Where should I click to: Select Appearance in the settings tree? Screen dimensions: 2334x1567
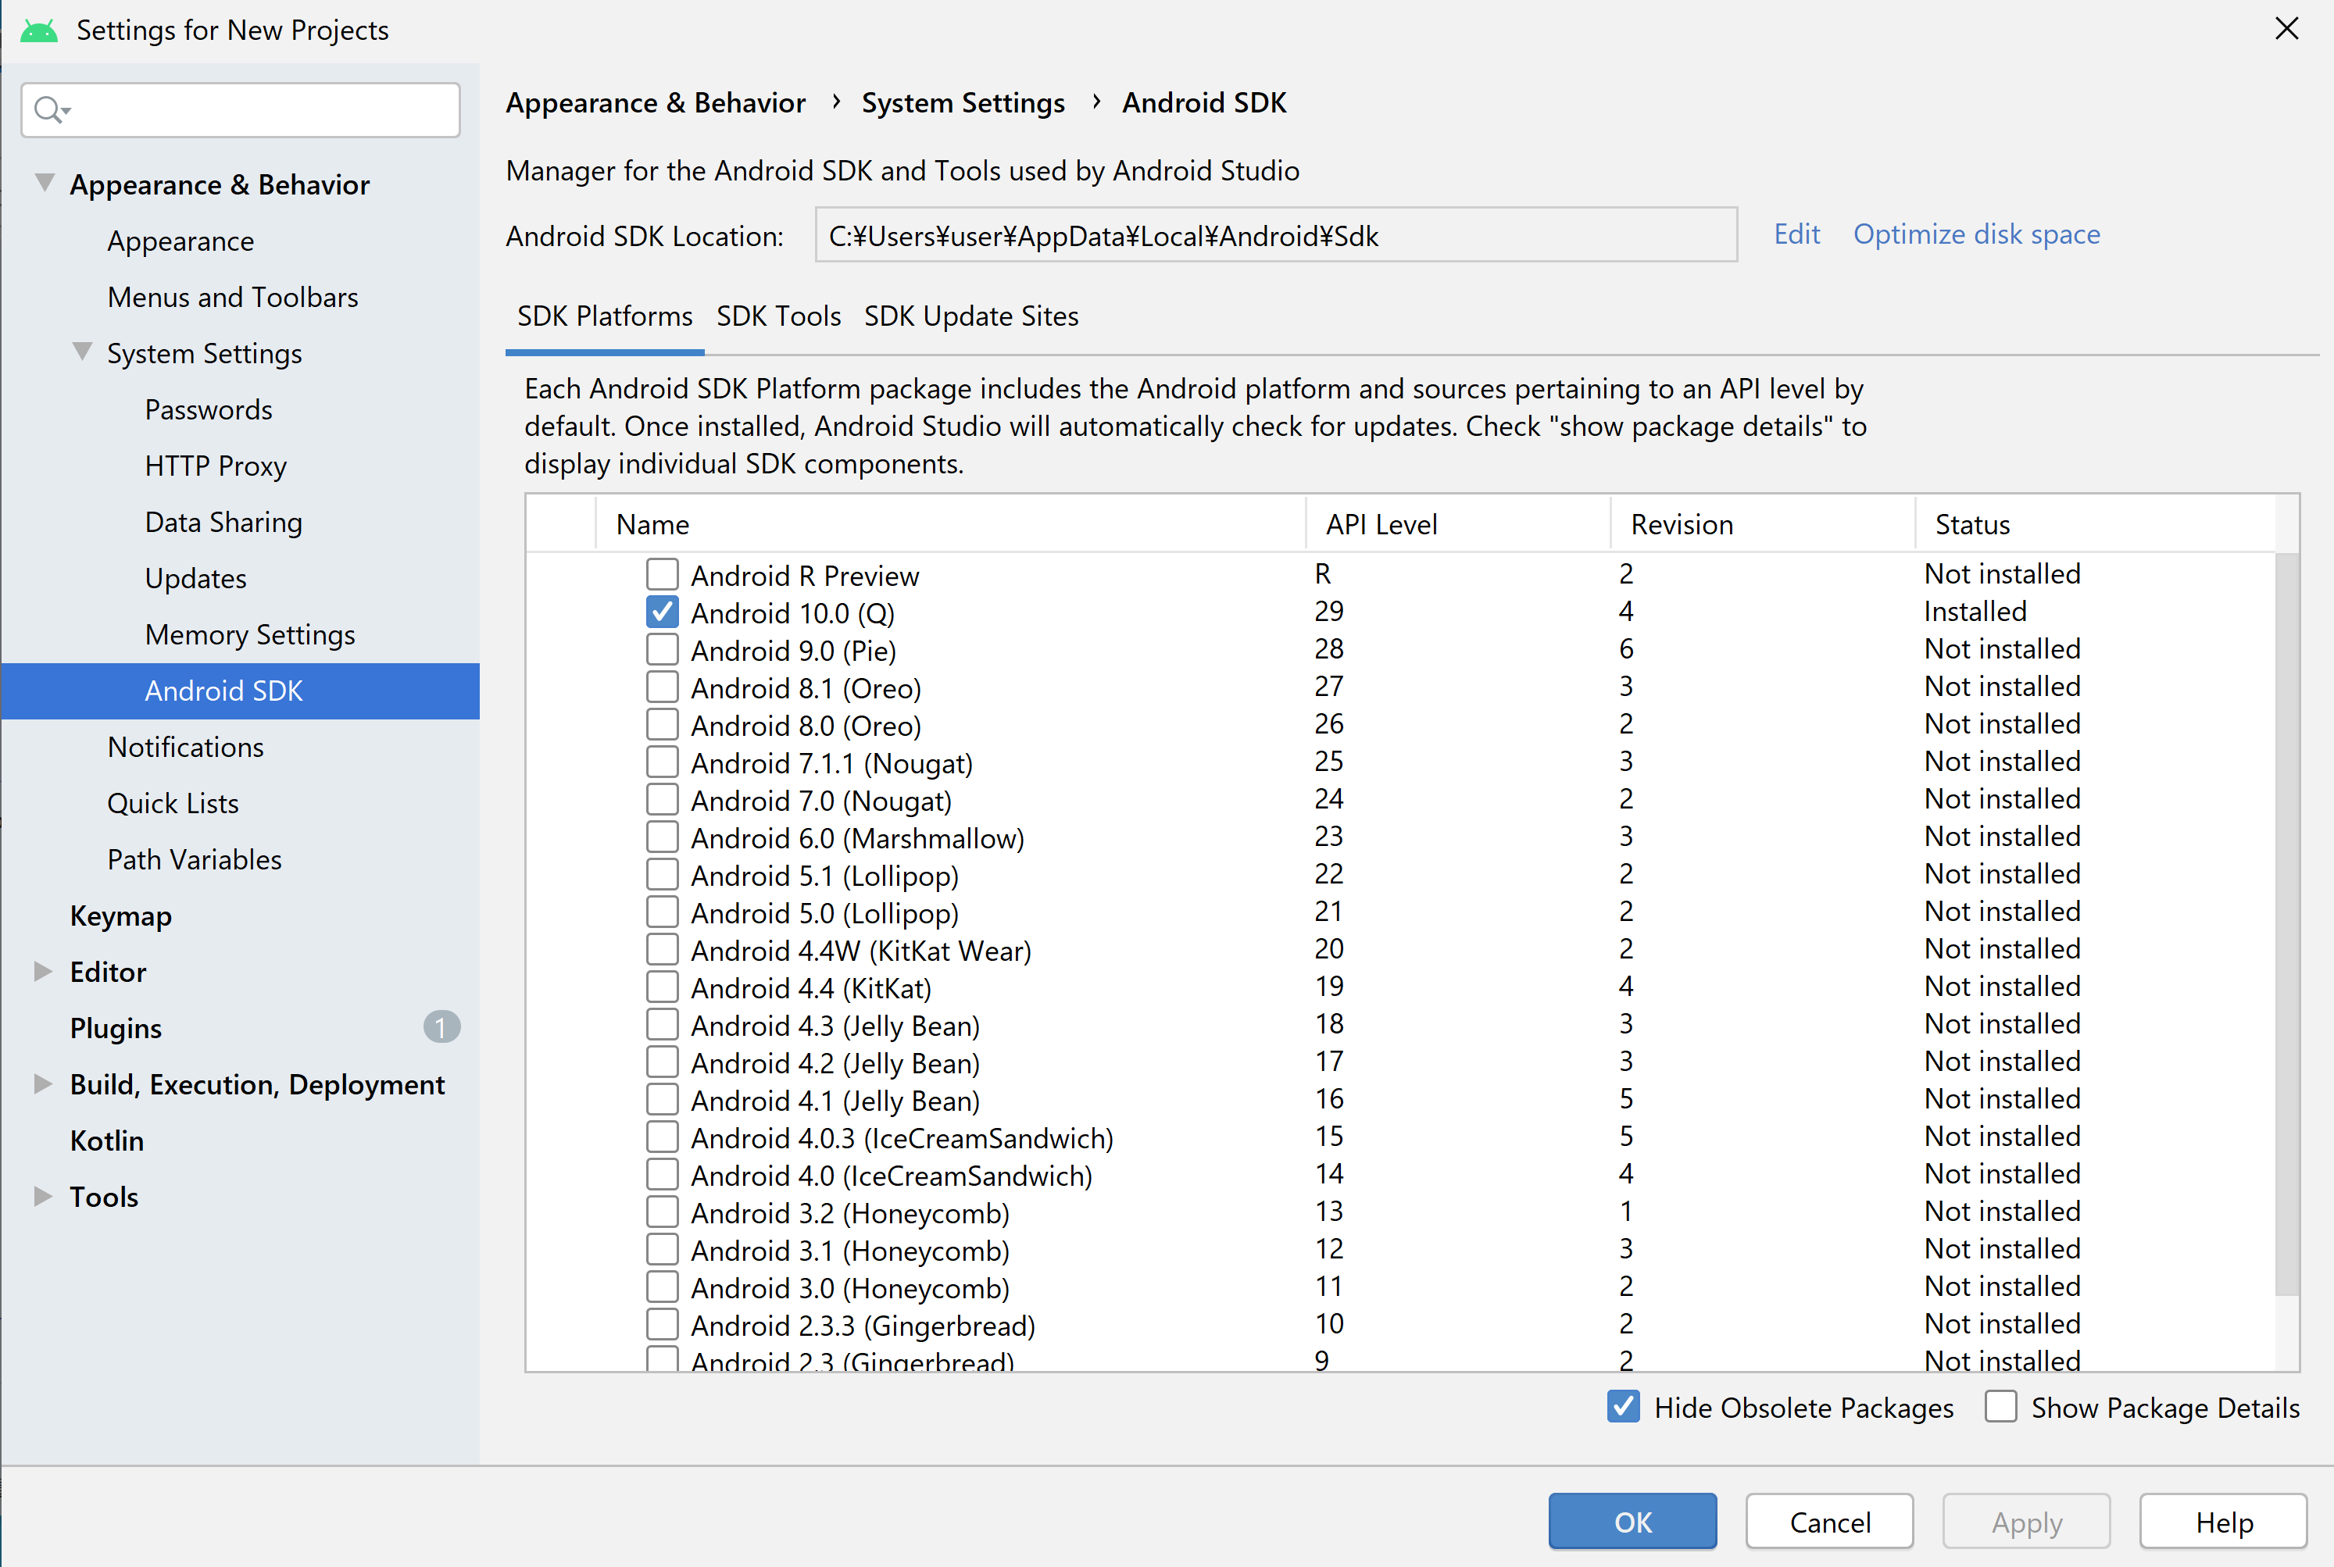click(x=181, y=241)
